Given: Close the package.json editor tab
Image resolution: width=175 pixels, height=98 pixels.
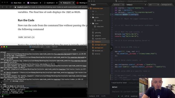Looking at the screenshot, I should pos(171,5).
